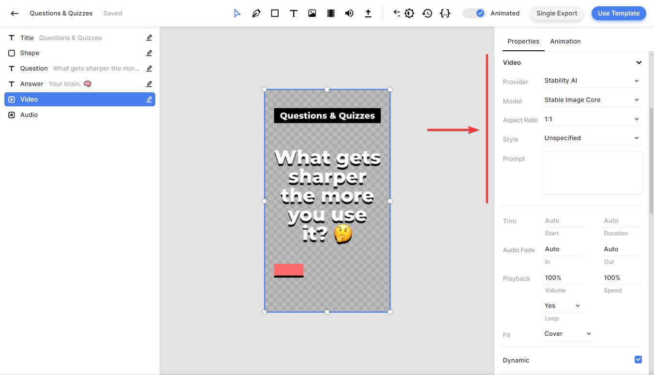654x375 pixels.
Task: Select the Pen drawing tool
Action: tap(256, 14)
